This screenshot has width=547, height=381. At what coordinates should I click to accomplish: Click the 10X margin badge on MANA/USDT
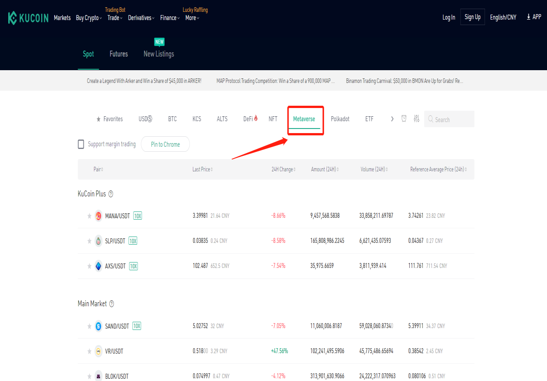coord(138,216)
